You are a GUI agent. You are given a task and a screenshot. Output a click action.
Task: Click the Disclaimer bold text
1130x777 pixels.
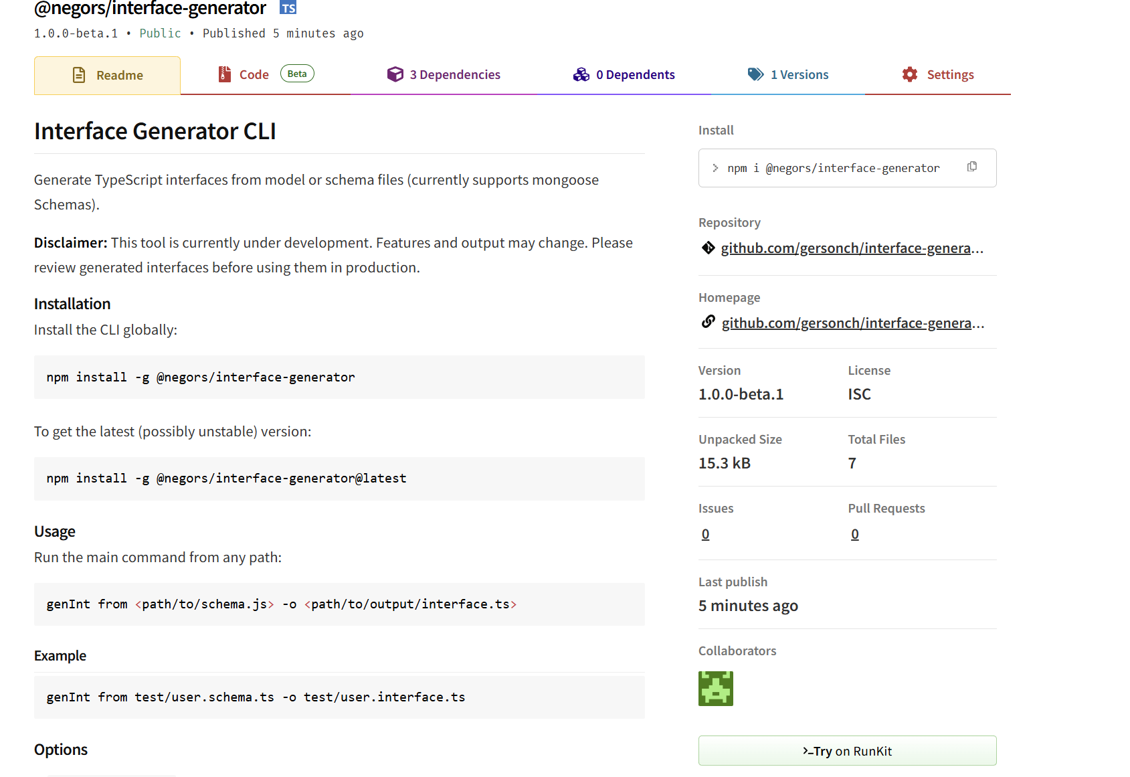click(71, 243)
